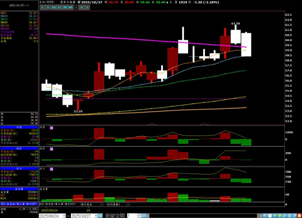This screenshot has width=302, height=218.
Task: Click the SMA10 legend row
Action: [x=19, y=16]
